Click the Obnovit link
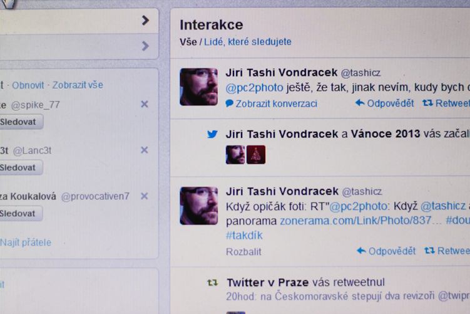 pyautogui.click(x=28, y=85)
